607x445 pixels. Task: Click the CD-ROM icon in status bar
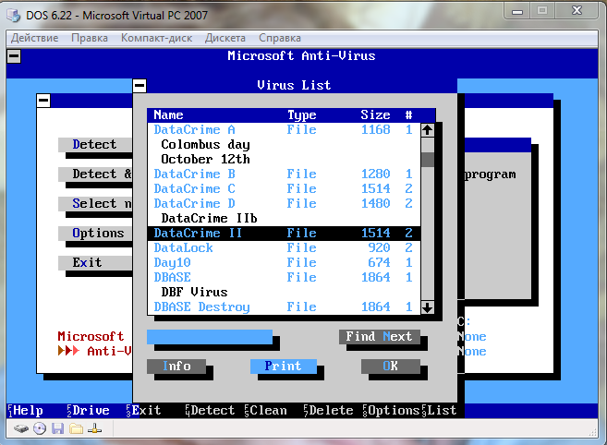pyautogui.click(x=40, y=428)
